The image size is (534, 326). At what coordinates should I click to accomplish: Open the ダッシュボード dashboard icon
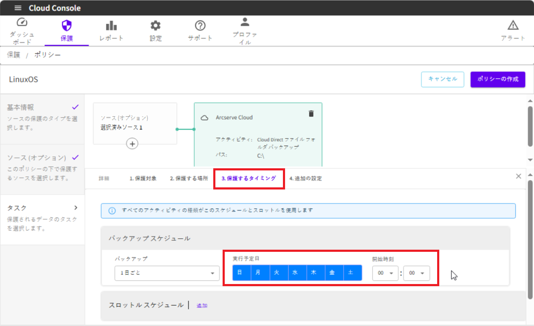pyautogui.click(x=22, y=23)
